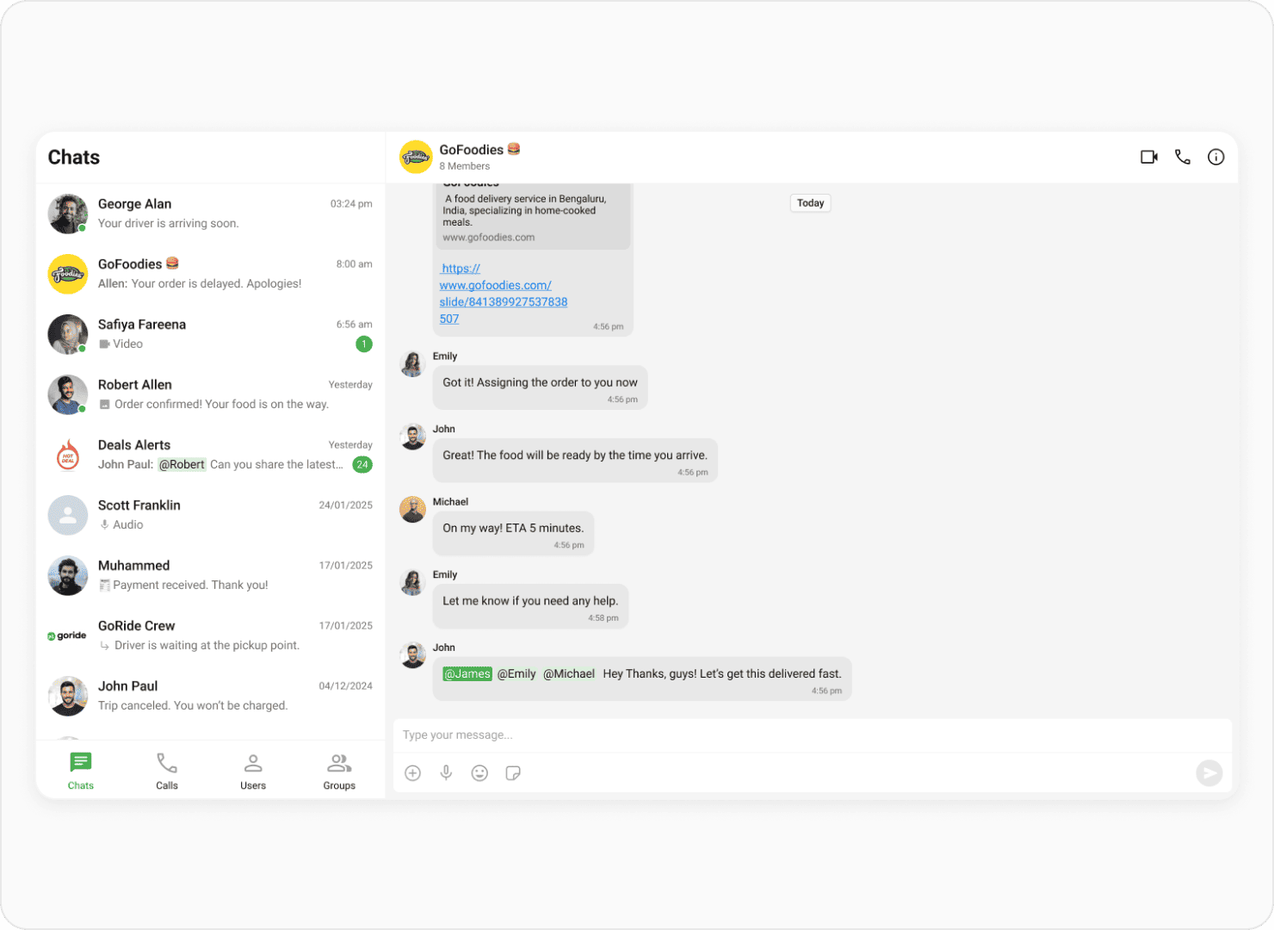This screenshot has width=1274, height=930.
Task: Click the add attachment plus icon
Action: tap(413, 773)
